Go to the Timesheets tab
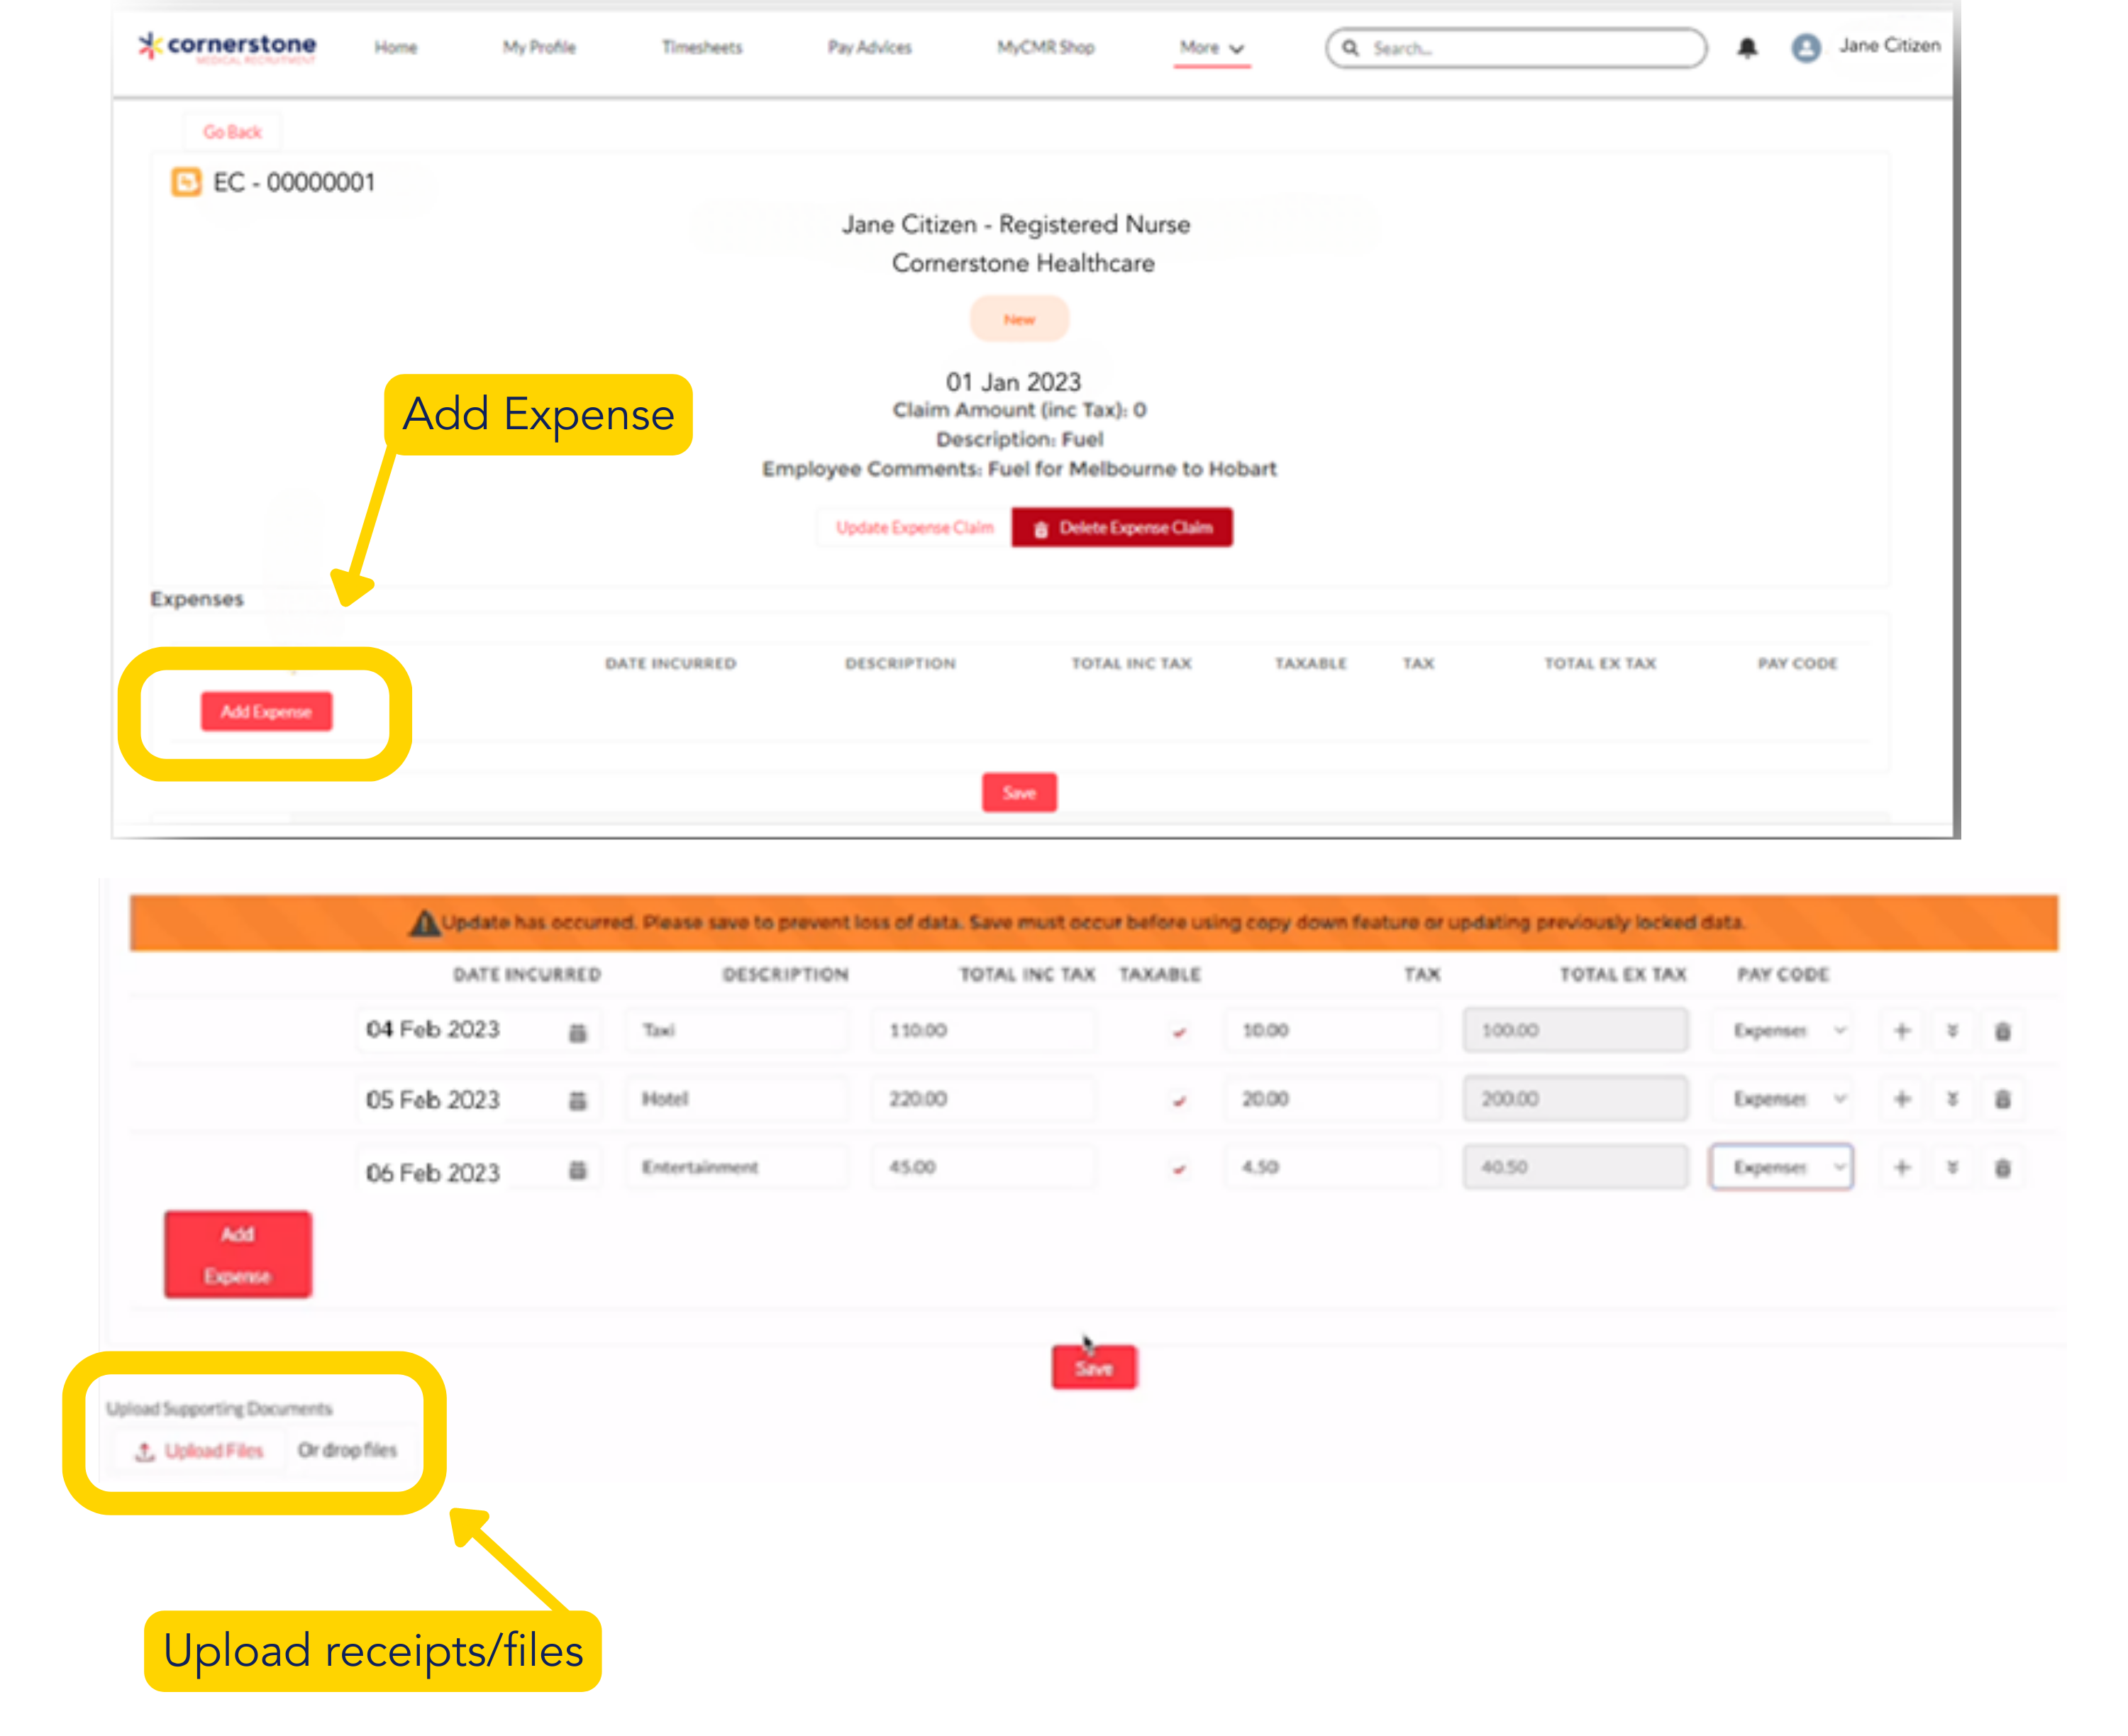Screen dimensions: 2128x1736 702,47
